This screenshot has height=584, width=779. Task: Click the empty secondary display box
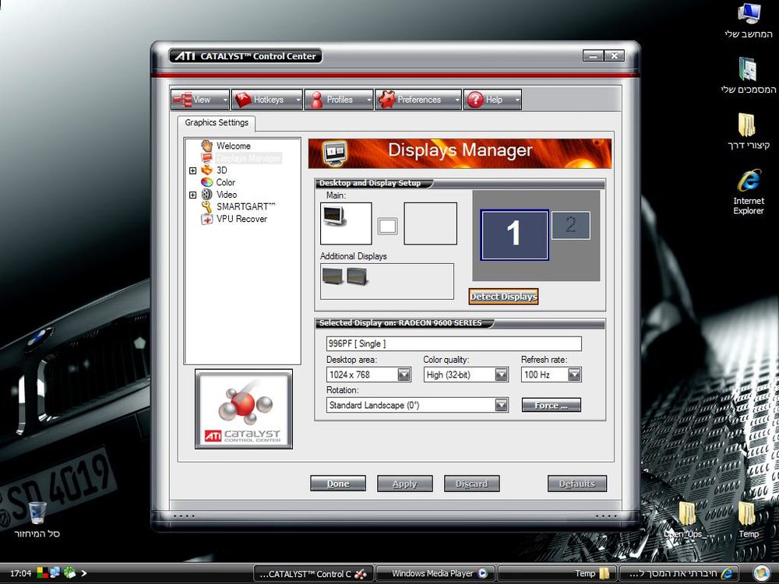[430, 223]
